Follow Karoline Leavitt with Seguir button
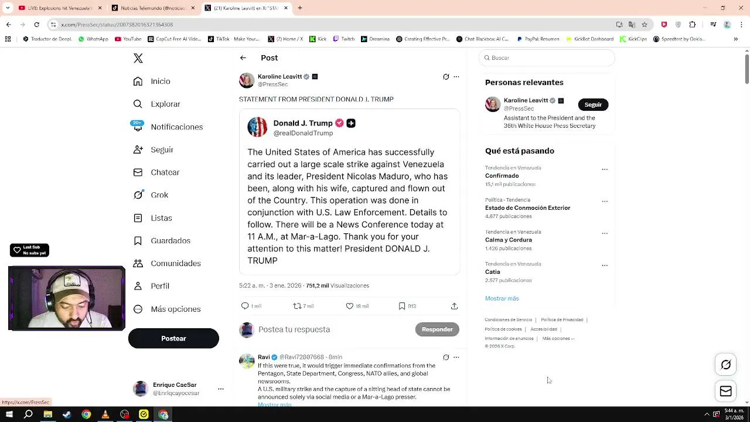Image resolution: width=750 pixels, height=422 pixels. pos(593,104)
